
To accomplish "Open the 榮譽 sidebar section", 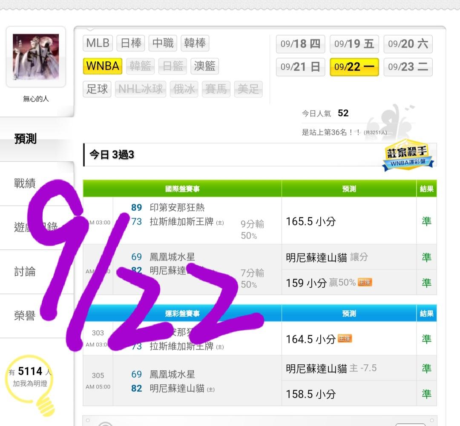I will click(x=25, y=316).
